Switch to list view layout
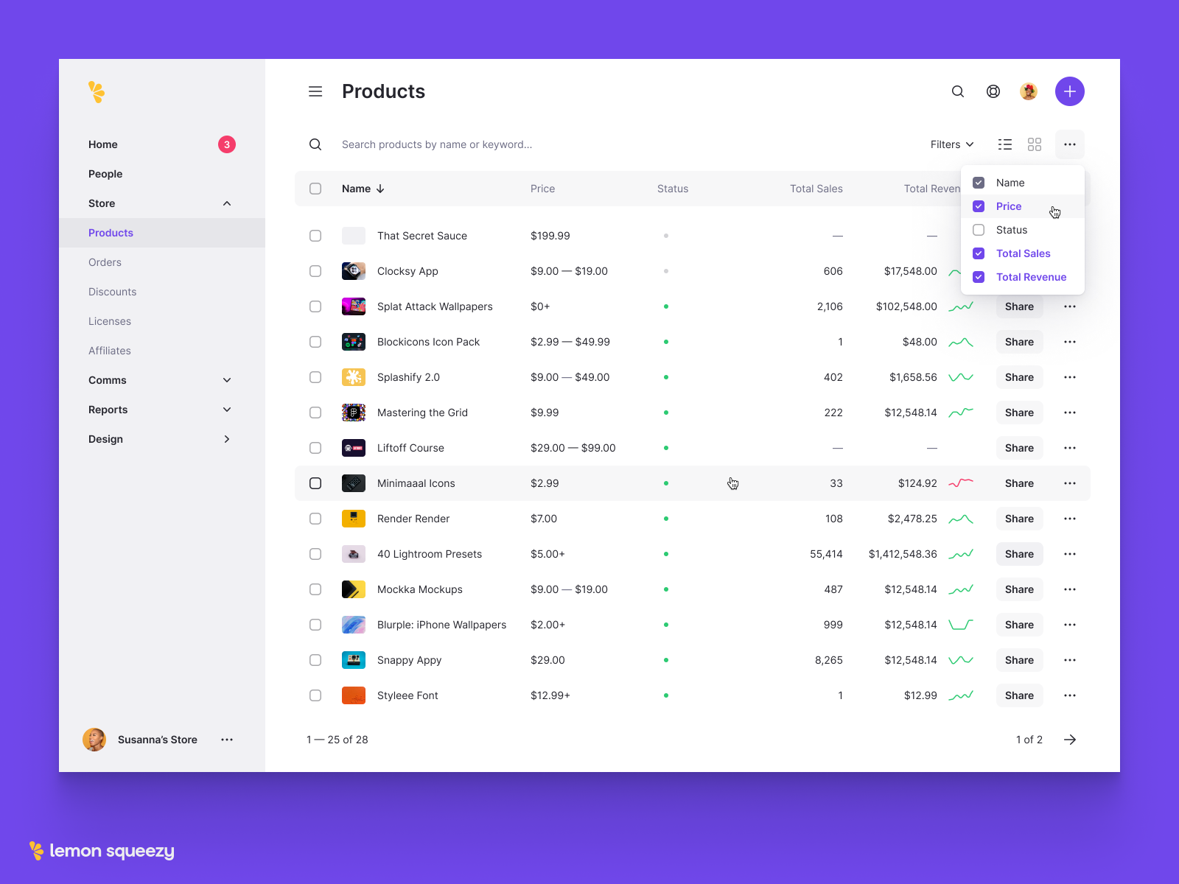 point(1005,144)
